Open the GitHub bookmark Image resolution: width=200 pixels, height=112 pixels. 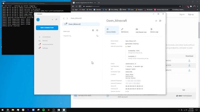click(x=123, y=10)
